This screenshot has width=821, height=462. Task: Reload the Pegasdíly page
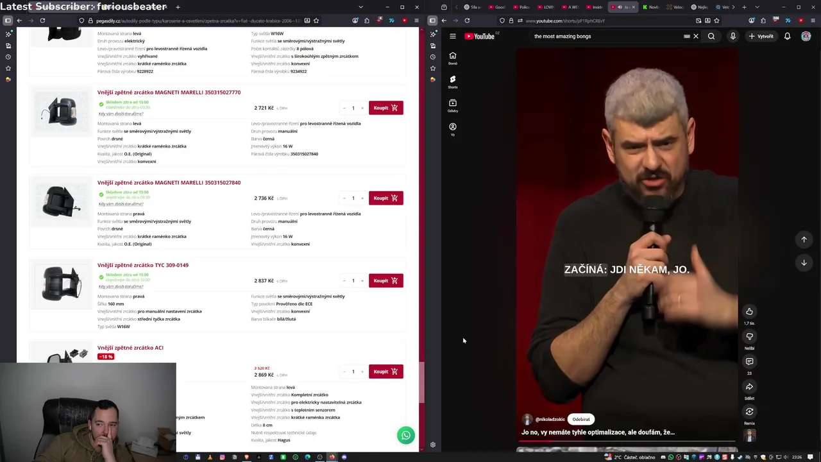coord(42,21)
